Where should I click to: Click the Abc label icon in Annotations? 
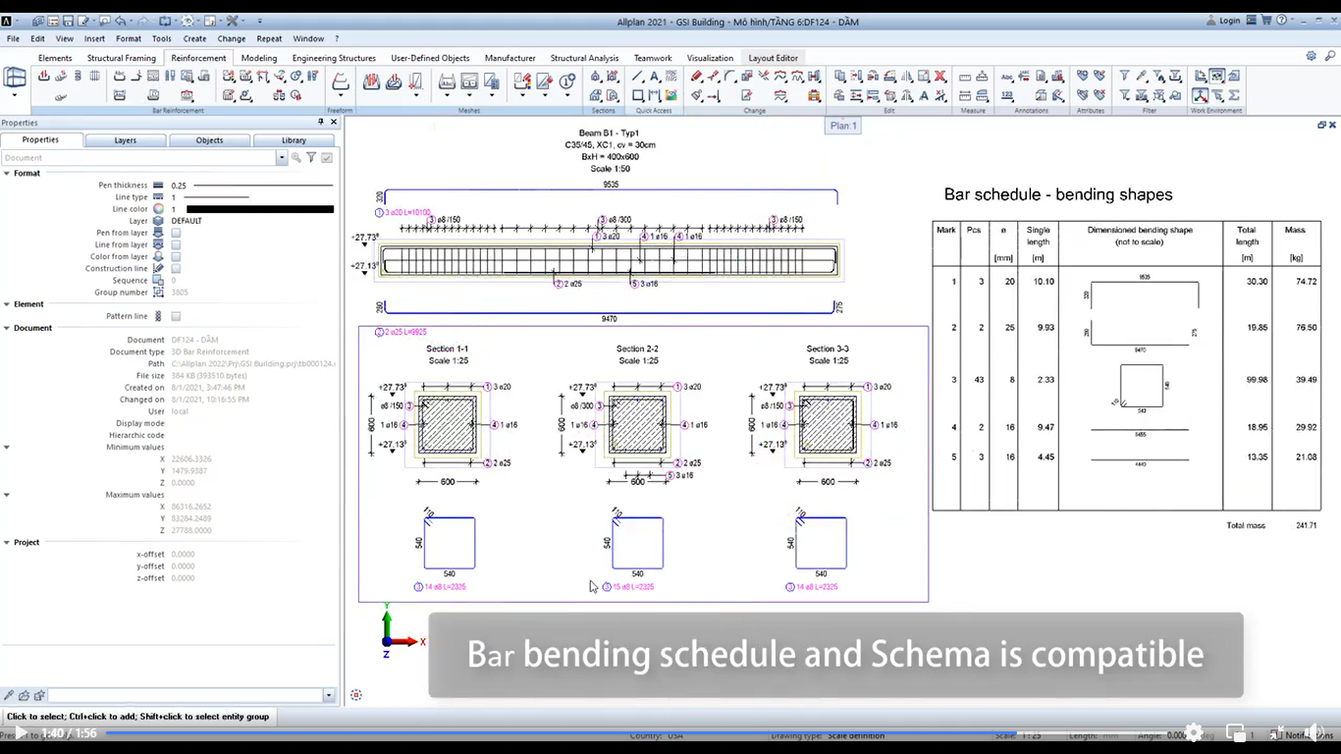[1007, 77]
